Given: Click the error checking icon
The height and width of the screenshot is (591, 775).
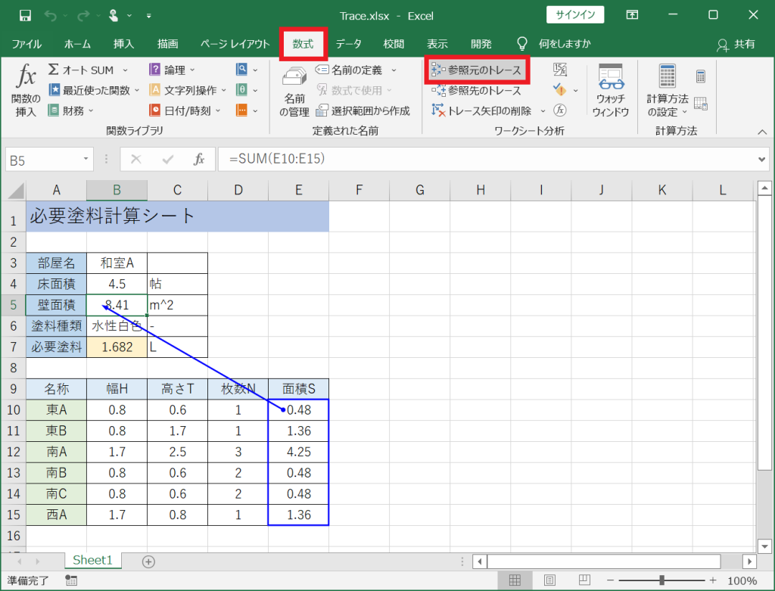Looking at the screenshot, I should coord(559,90).
